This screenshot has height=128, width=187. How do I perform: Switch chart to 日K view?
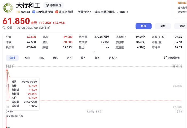pos(41,58)
